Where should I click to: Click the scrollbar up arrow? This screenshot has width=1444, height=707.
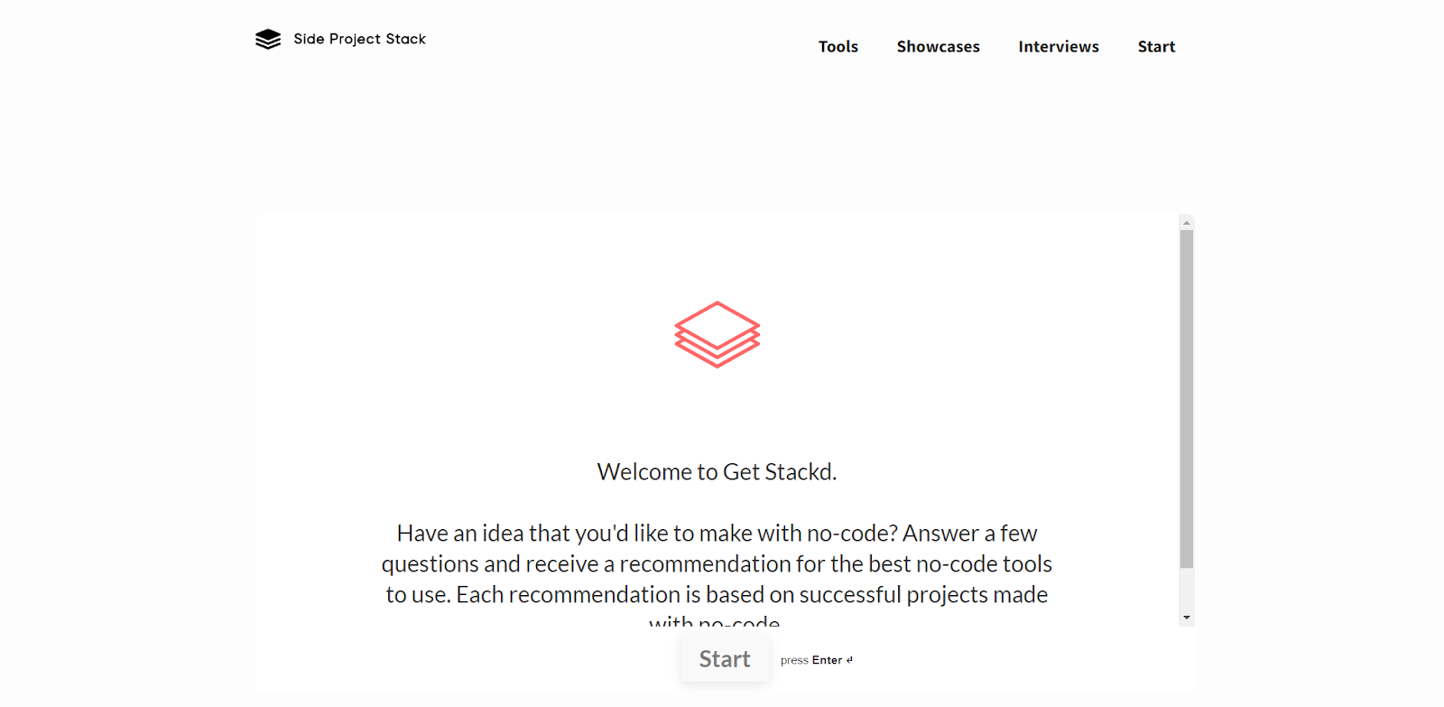pos(1187,222)
